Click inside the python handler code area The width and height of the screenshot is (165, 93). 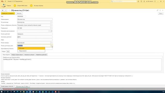tap(82, 65)
